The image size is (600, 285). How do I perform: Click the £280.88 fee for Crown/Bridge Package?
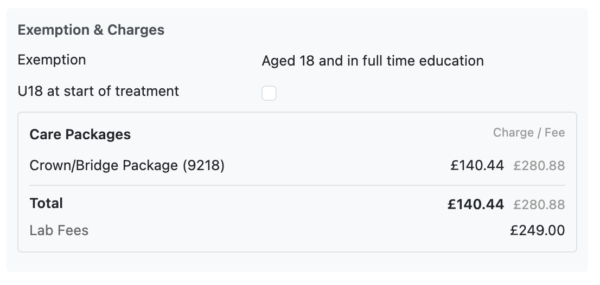[x=539, y=166]
